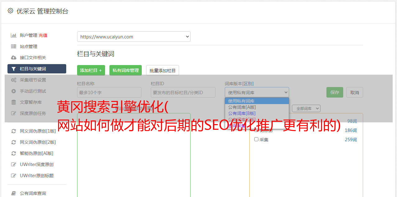This screenshot has height=197, width=397.
Task: Click the 186词 count
Action: pos(351,130)
